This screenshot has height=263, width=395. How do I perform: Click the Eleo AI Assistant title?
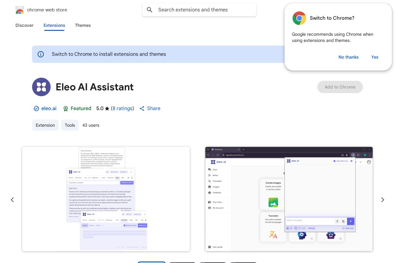pyautogui.click(x=94, y=87)
